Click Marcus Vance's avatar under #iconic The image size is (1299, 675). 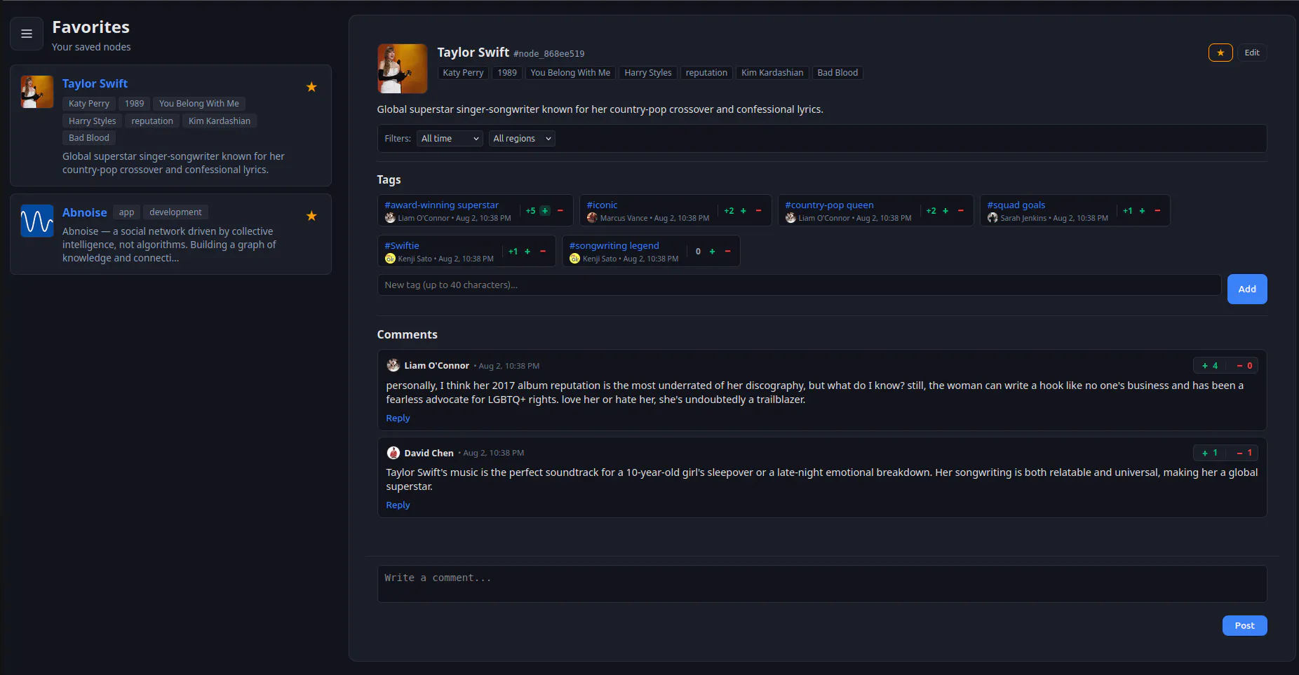pyautogui.click(x=592, y=218)
